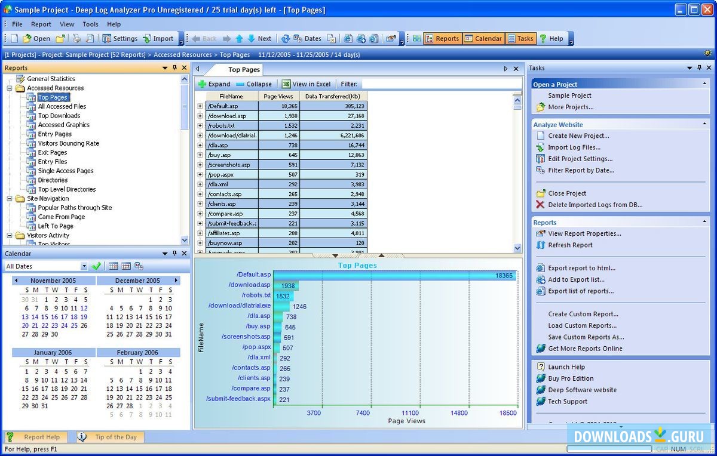Sort by Page Views column header
717x456 pixels.
point(279,96)
